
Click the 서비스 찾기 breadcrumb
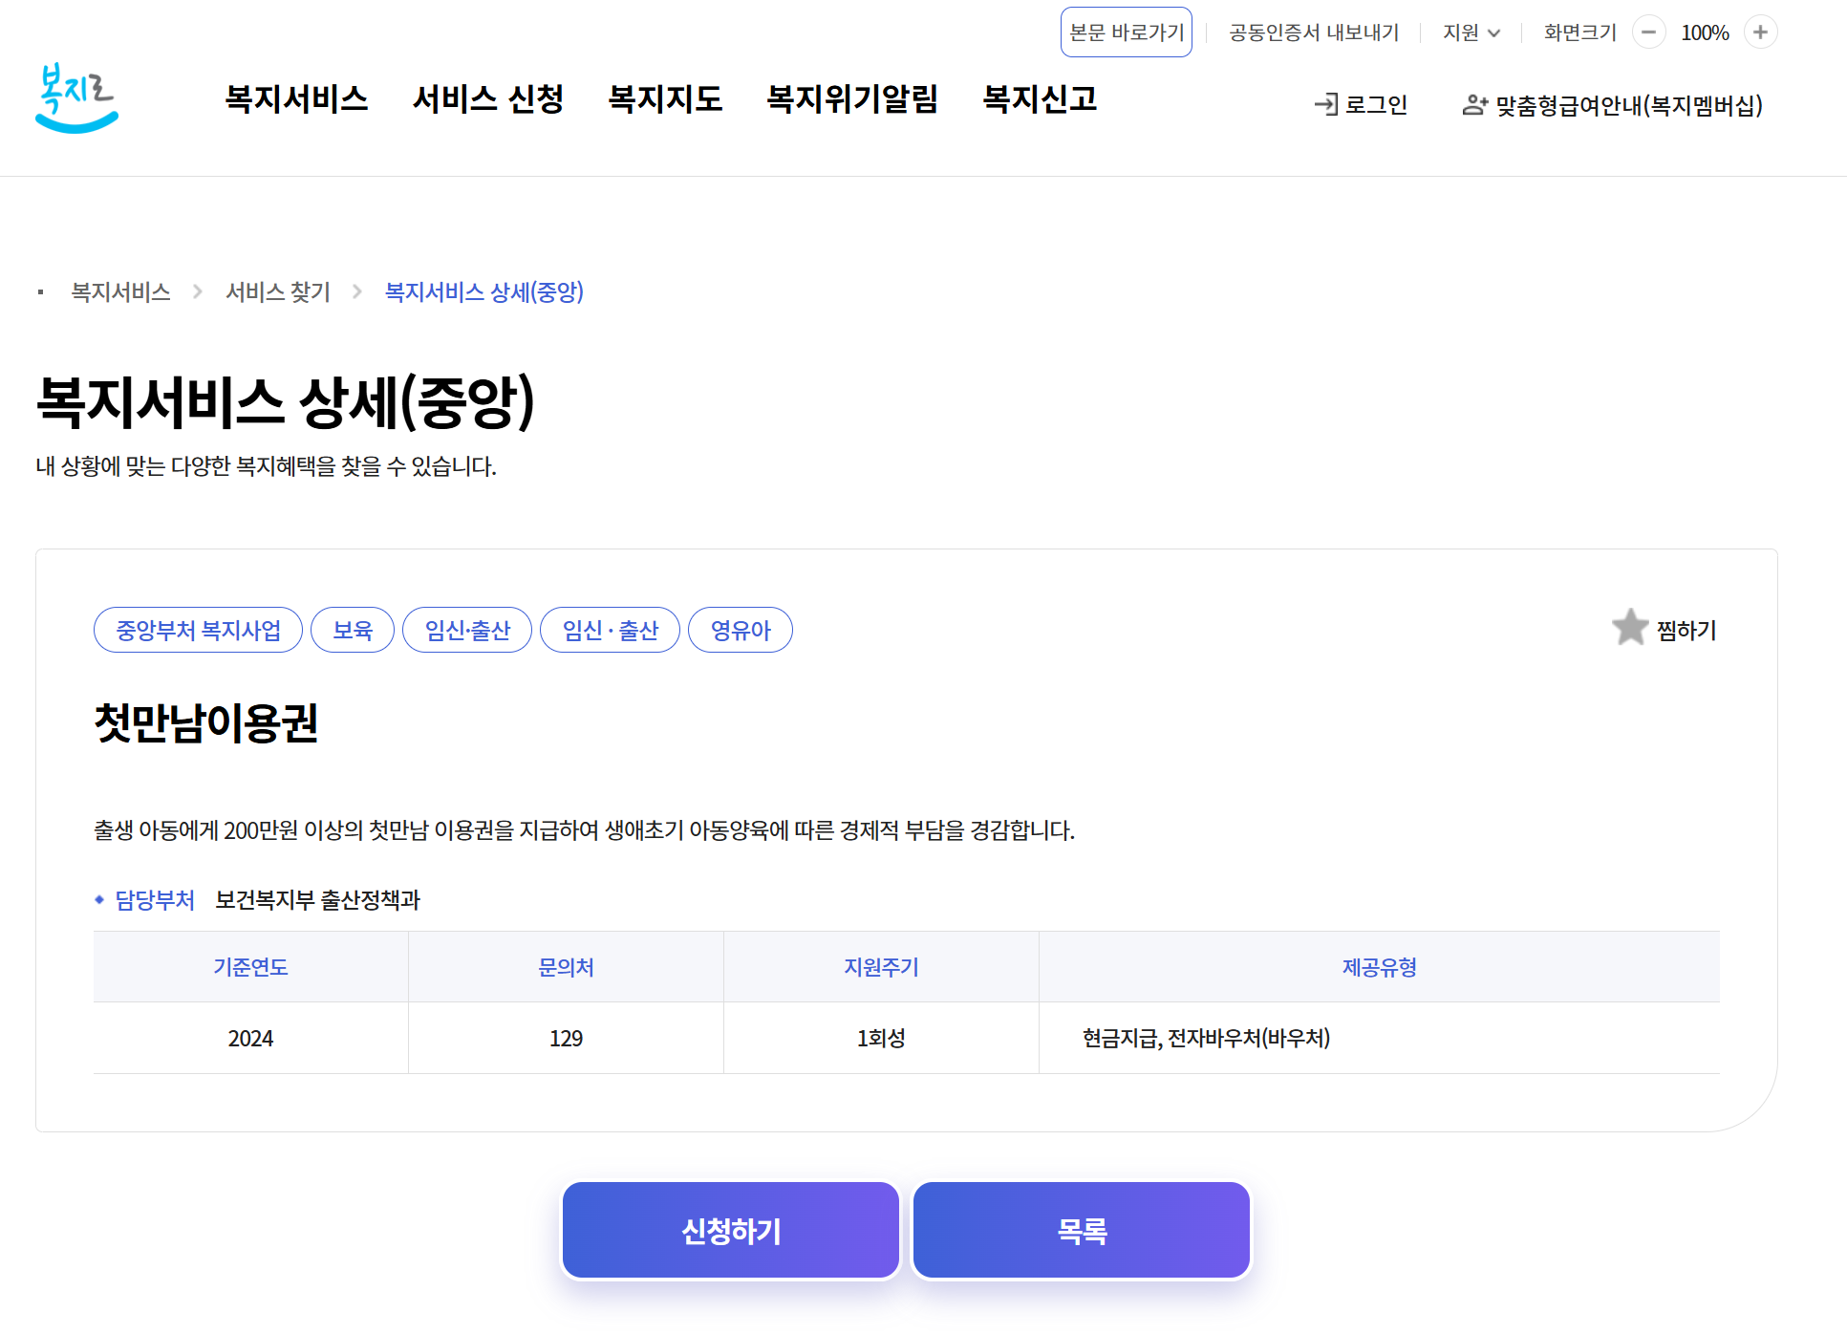point(277,291)
